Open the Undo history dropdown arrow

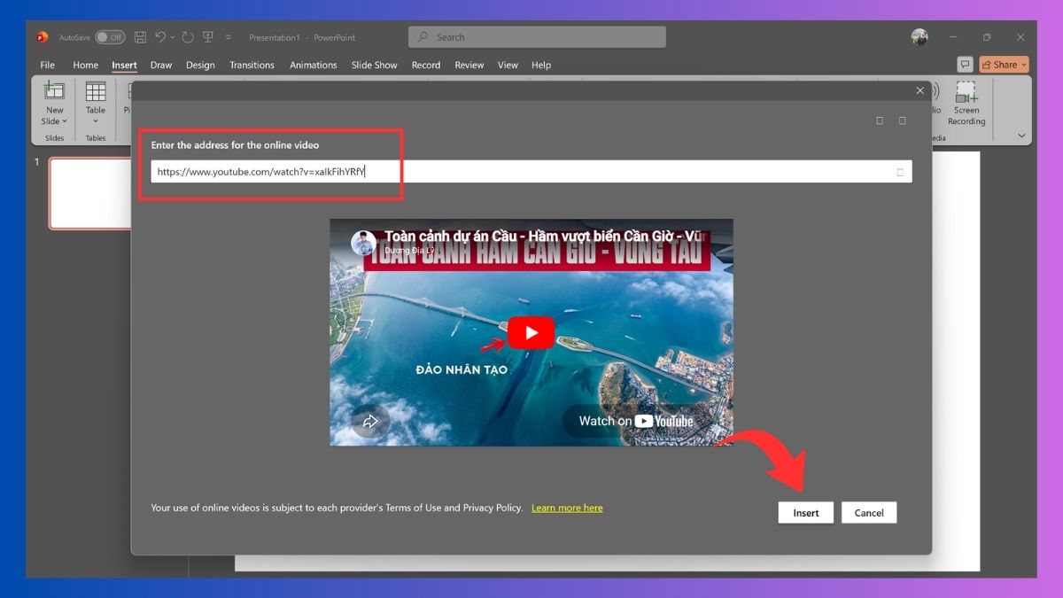click(x=173, y=37)
